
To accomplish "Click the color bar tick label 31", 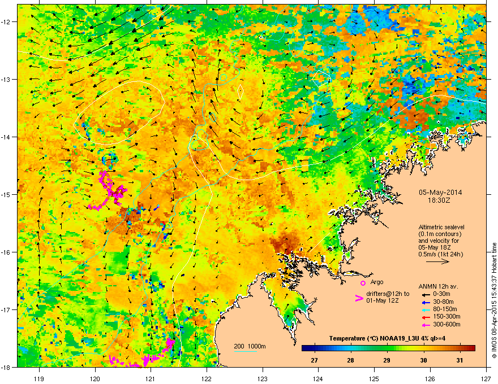I will [x=460, y=360].
